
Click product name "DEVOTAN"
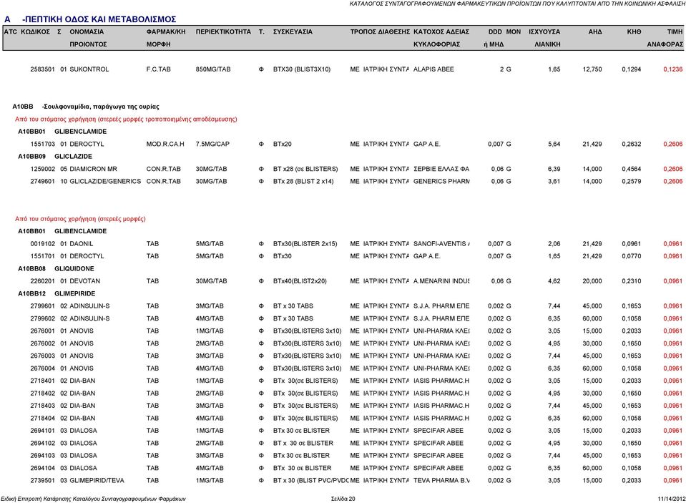[x=85, y=281]
